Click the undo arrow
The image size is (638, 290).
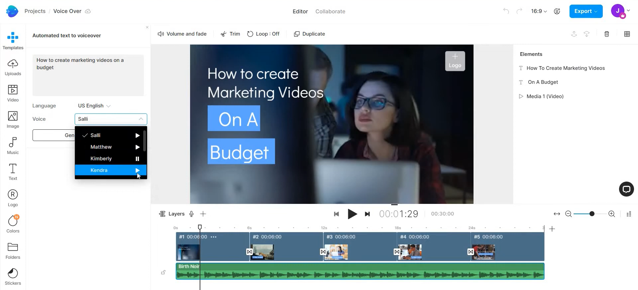tap(506, 11)
